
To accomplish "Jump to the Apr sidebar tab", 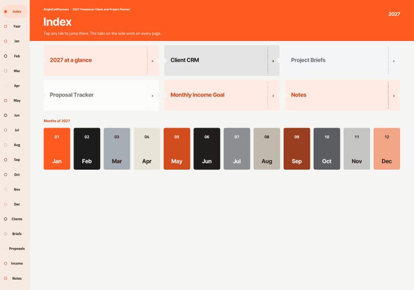I will click(15, 86).
